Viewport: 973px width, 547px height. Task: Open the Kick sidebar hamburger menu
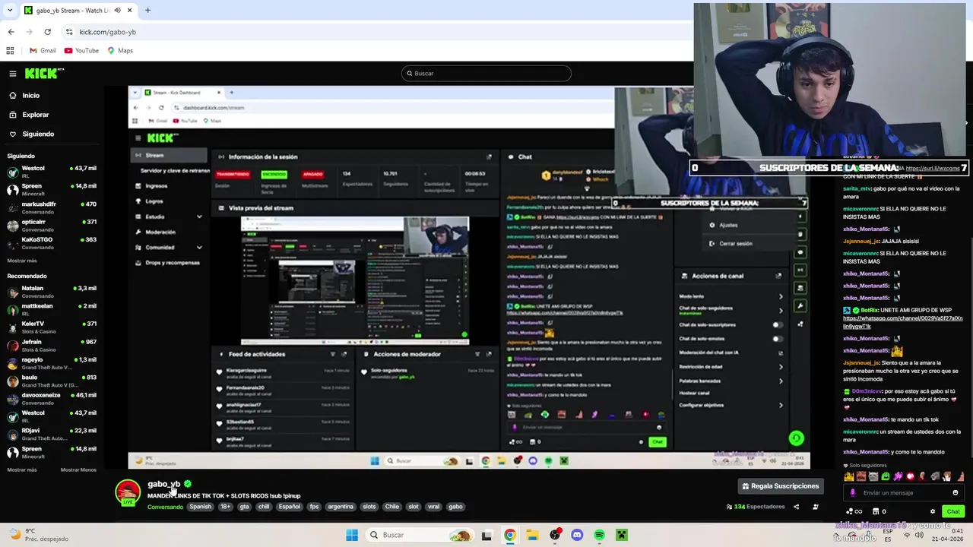click(x=13, y=74)
